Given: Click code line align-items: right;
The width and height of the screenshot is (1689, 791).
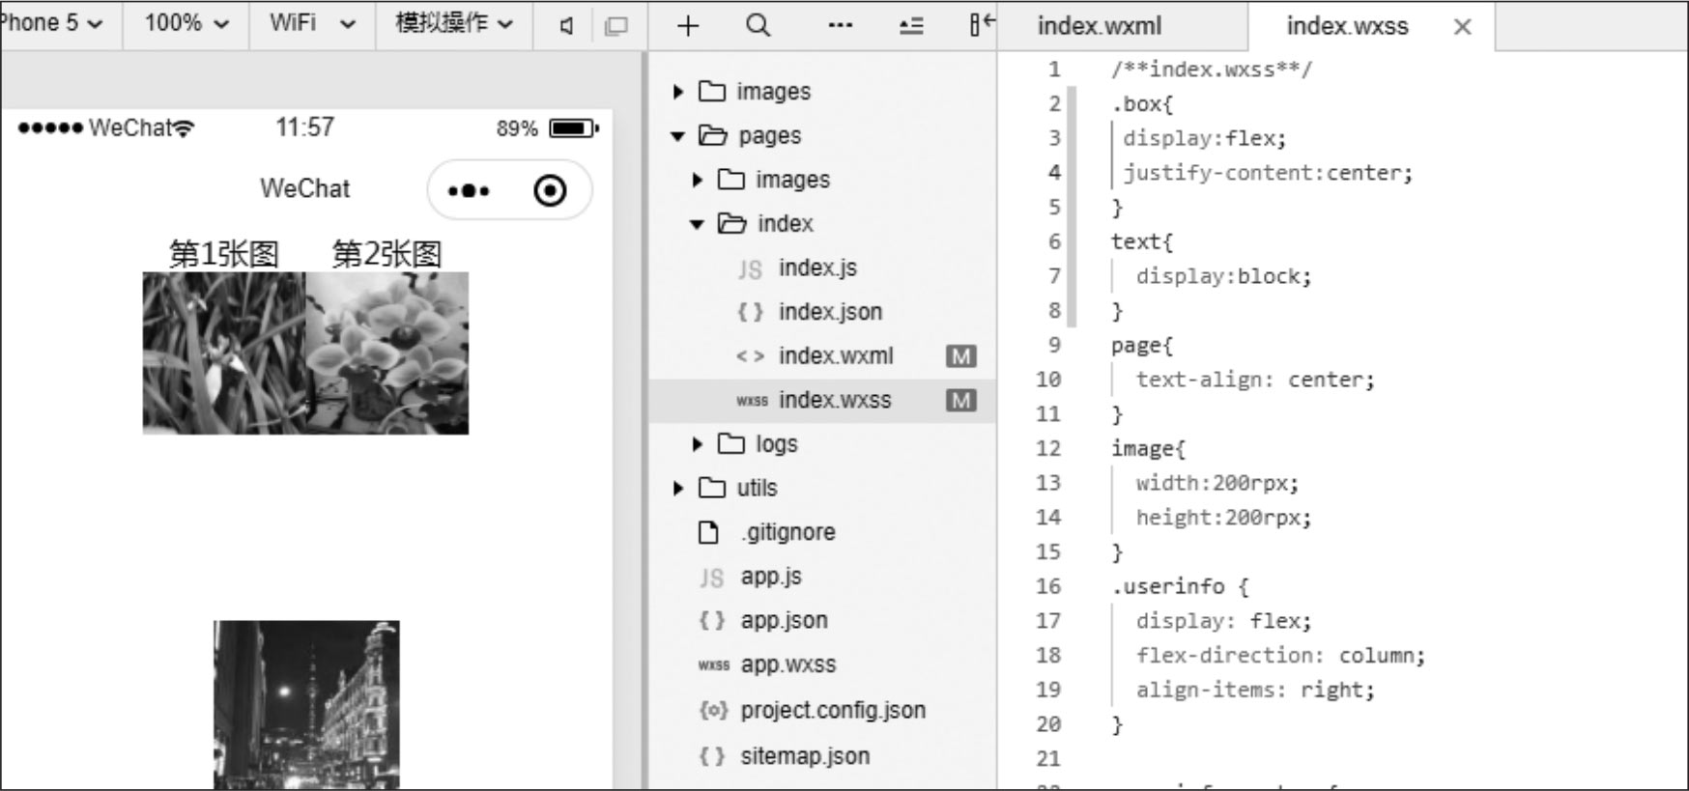Looking at the screenshot, I should pyautogui.click(x=1254, y=690).
